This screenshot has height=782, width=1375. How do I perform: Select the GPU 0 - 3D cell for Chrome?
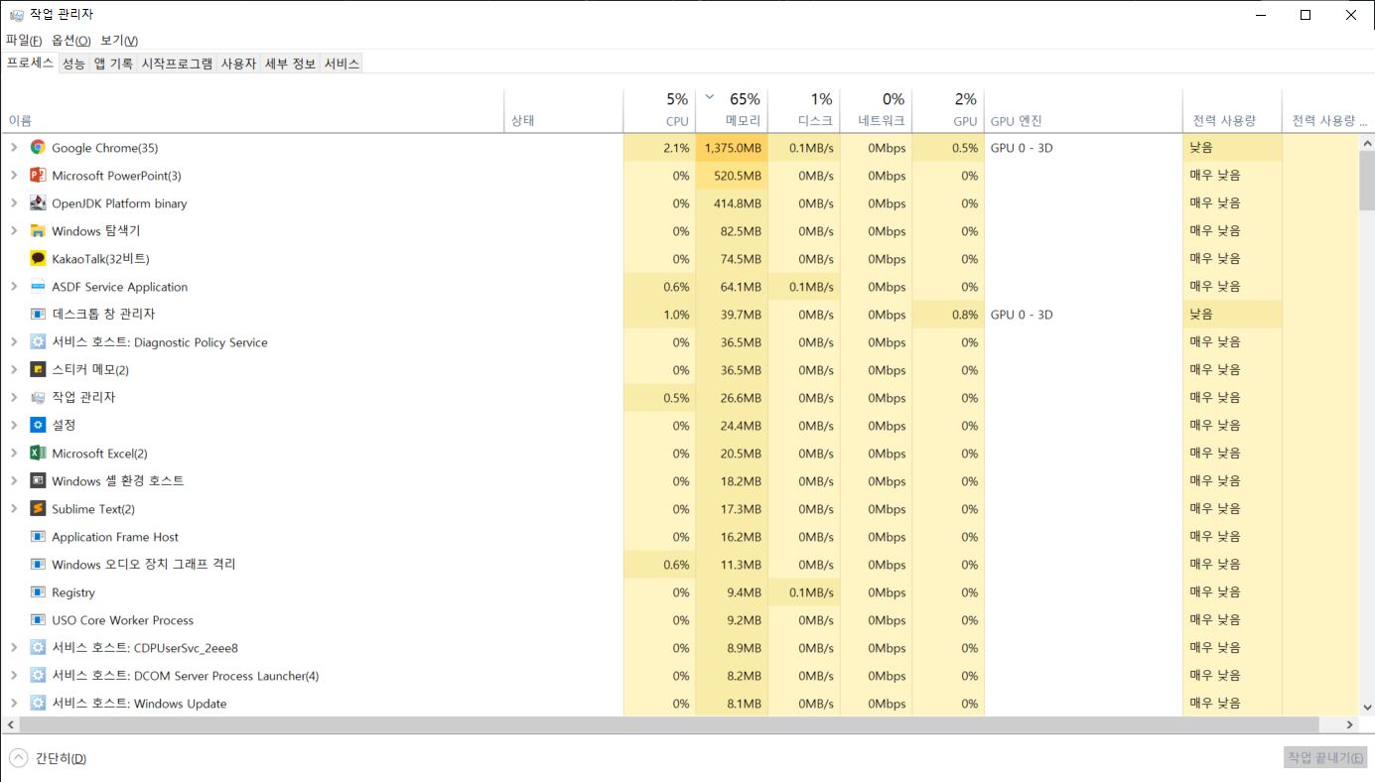pyautogui.click(x=1083, y=148)
